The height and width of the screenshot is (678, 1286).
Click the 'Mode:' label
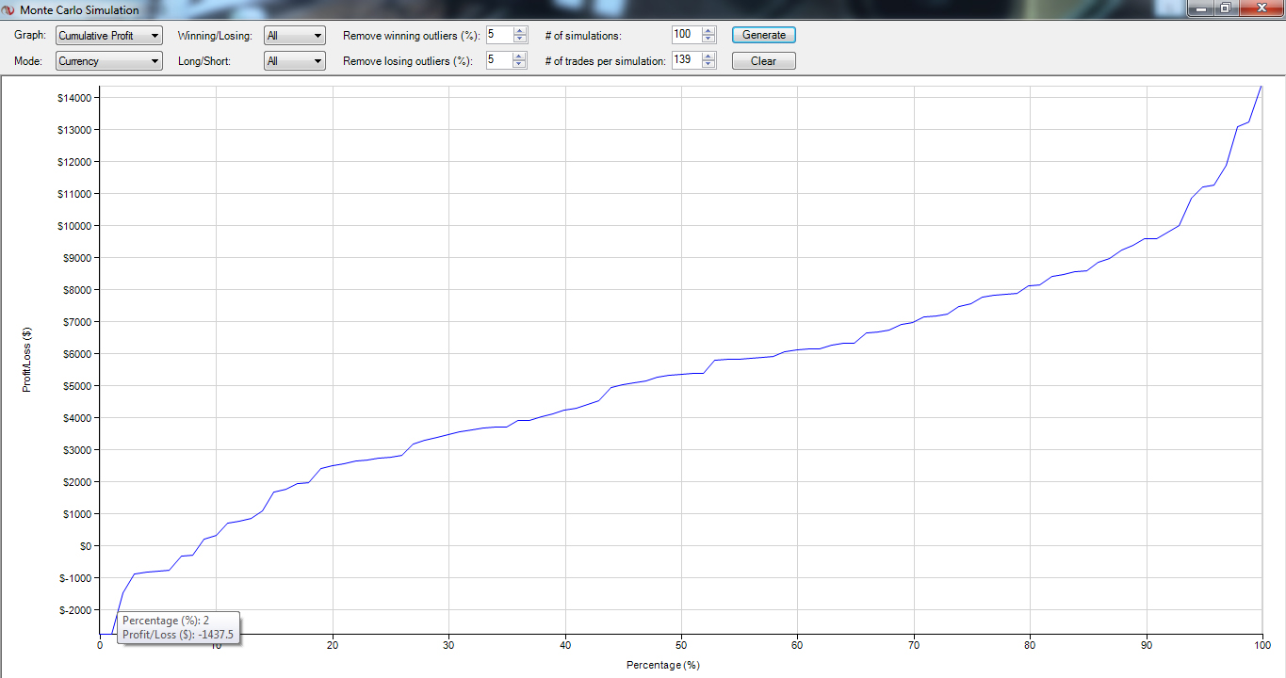pyautogui.click(x=28, y=61)
